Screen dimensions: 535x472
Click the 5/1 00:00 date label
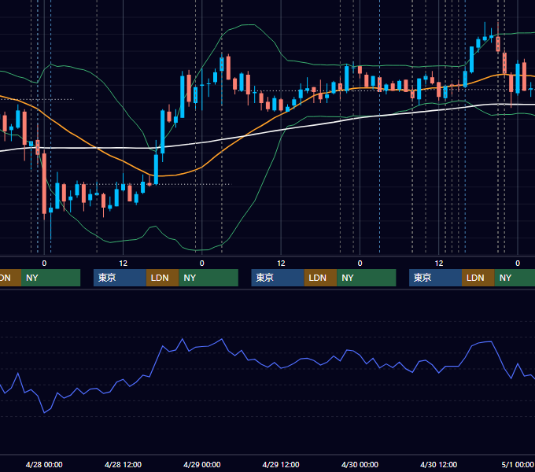pos(518,464)
